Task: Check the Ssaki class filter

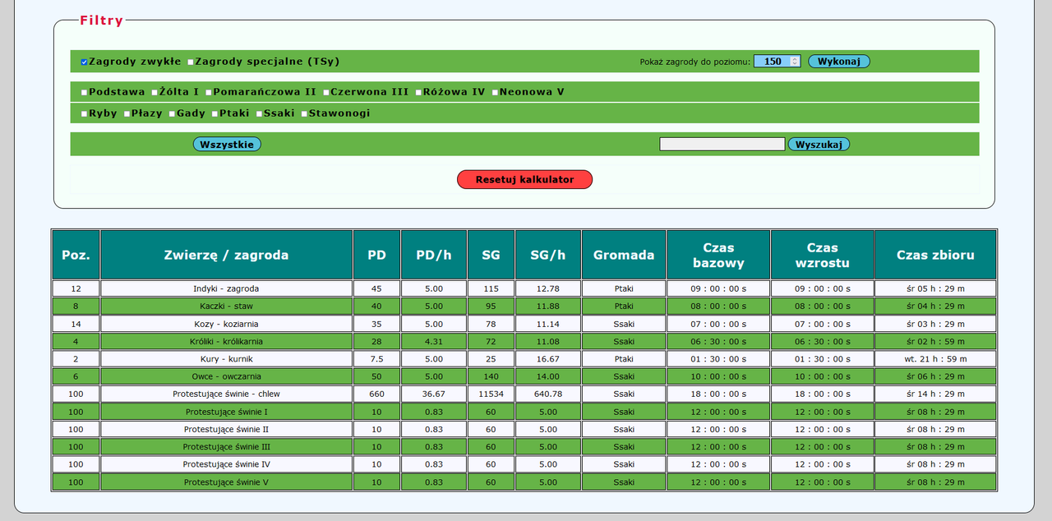Action: (x=259, y=113)
